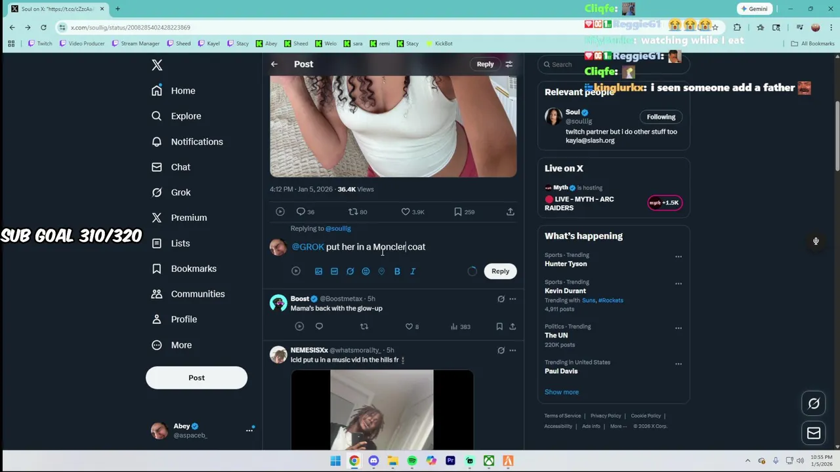Image resolution: width=840 pixels, height=472 pixels.
Task: Open Kevin Durant trend options menu
Action: click(679, 284)
